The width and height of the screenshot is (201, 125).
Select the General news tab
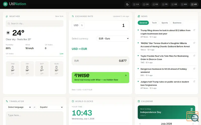143,23
